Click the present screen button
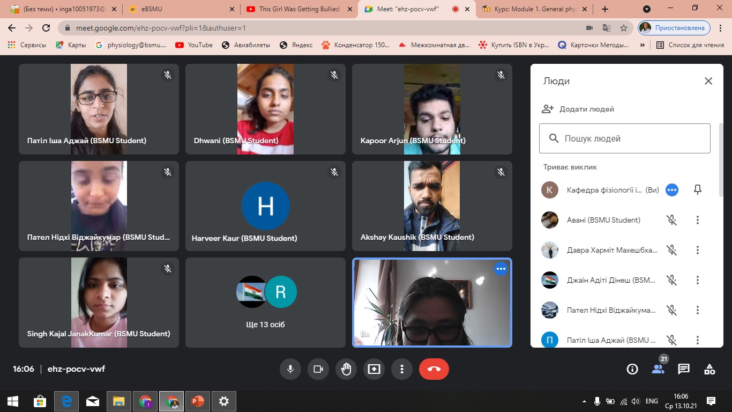 coord(374,369)
